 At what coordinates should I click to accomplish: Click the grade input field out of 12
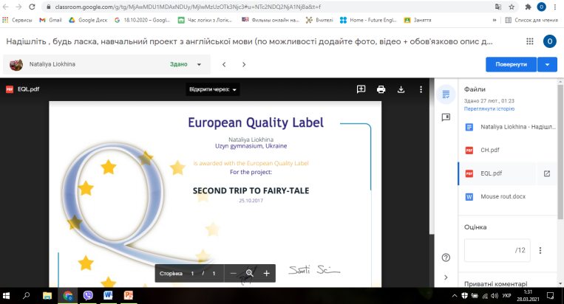click(497, 251)
